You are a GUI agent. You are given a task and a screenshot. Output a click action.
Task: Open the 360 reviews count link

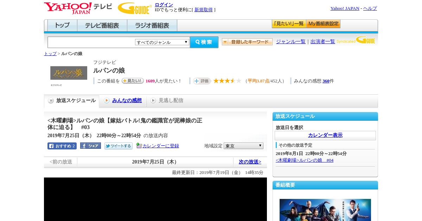coord(326,81)
